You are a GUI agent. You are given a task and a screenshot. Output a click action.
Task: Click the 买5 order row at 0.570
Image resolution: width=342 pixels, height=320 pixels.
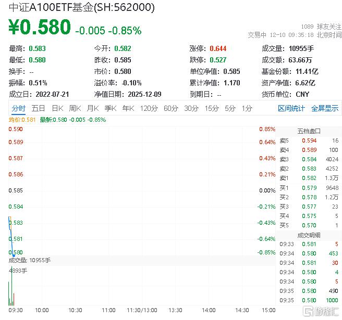(309, 225)
